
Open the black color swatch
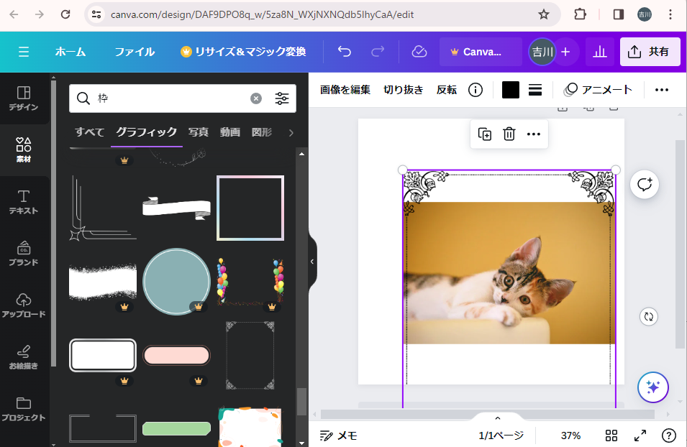[x=511, y=90]
